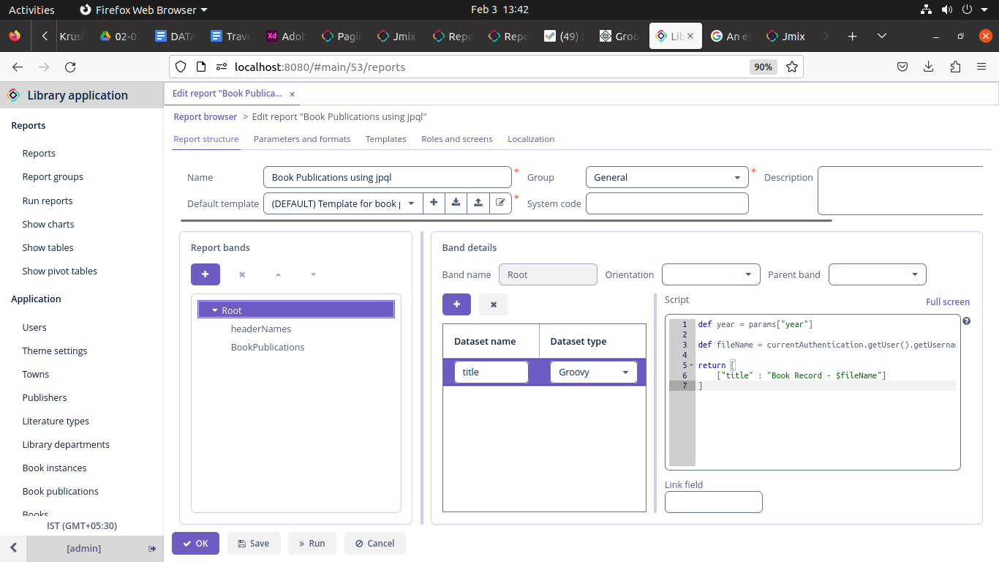Fold code at script line 5
The height and width of the screenshot is (562, 999).
tap(692, 365)
